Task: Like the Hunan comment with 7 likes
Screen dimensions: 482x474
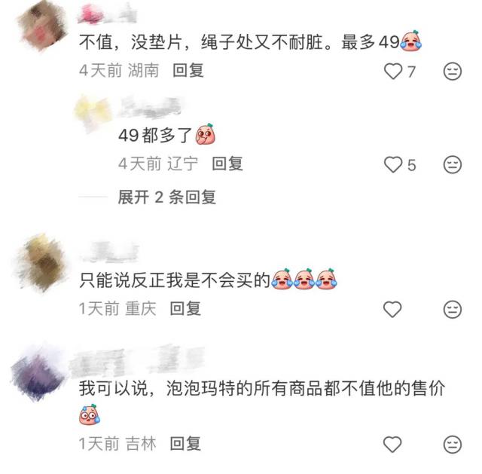Action: (393, 71)
